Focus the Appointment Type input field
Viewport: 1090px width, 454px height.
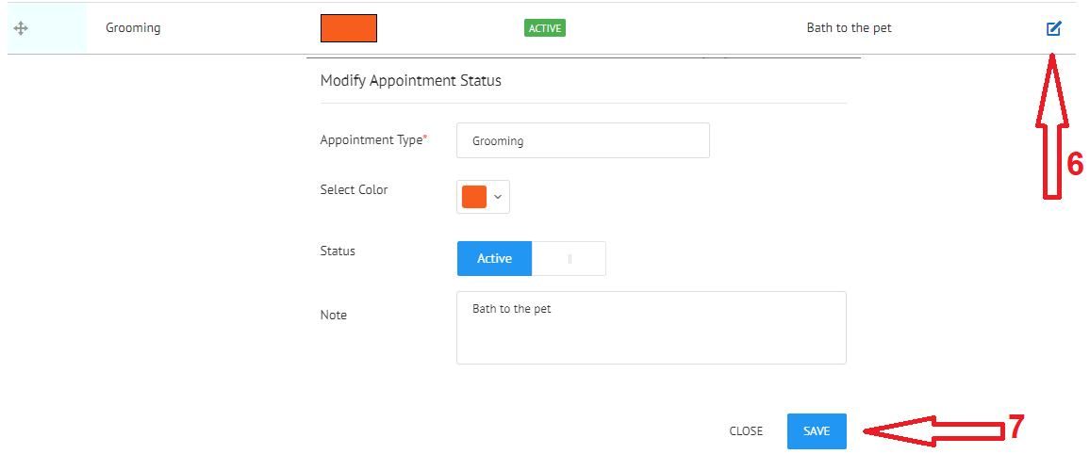[x=583, y=140]
